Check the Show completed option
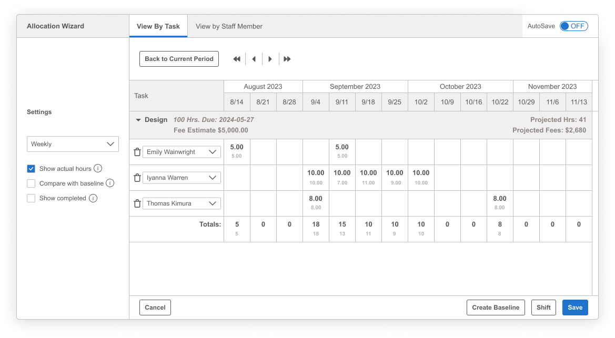615x338 pixels. [31, 198]
